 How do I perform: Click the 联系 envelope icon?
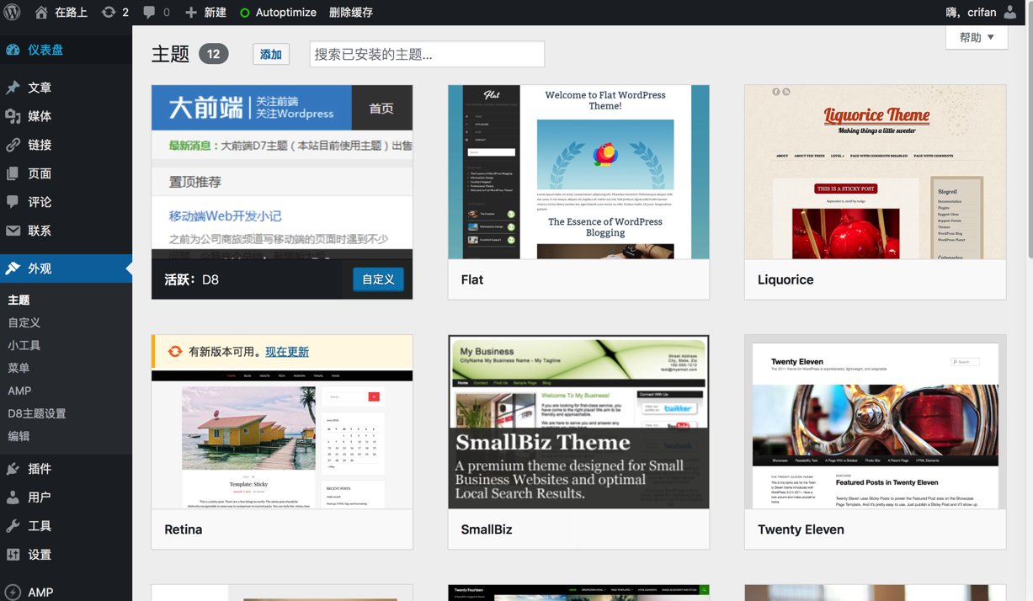[x=13, y=231]
